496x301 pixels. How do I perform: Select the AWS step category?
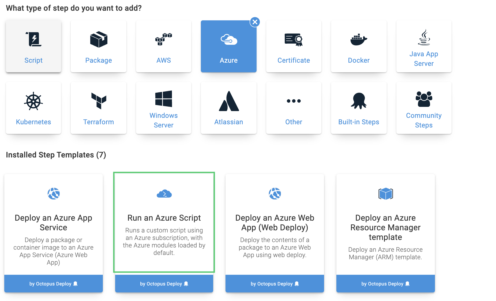pos(163,46)
